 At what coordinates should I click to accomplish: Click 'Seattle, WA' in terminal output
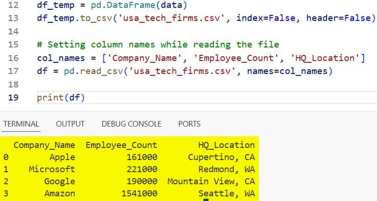pyautogui.click(x=226, y=194)
